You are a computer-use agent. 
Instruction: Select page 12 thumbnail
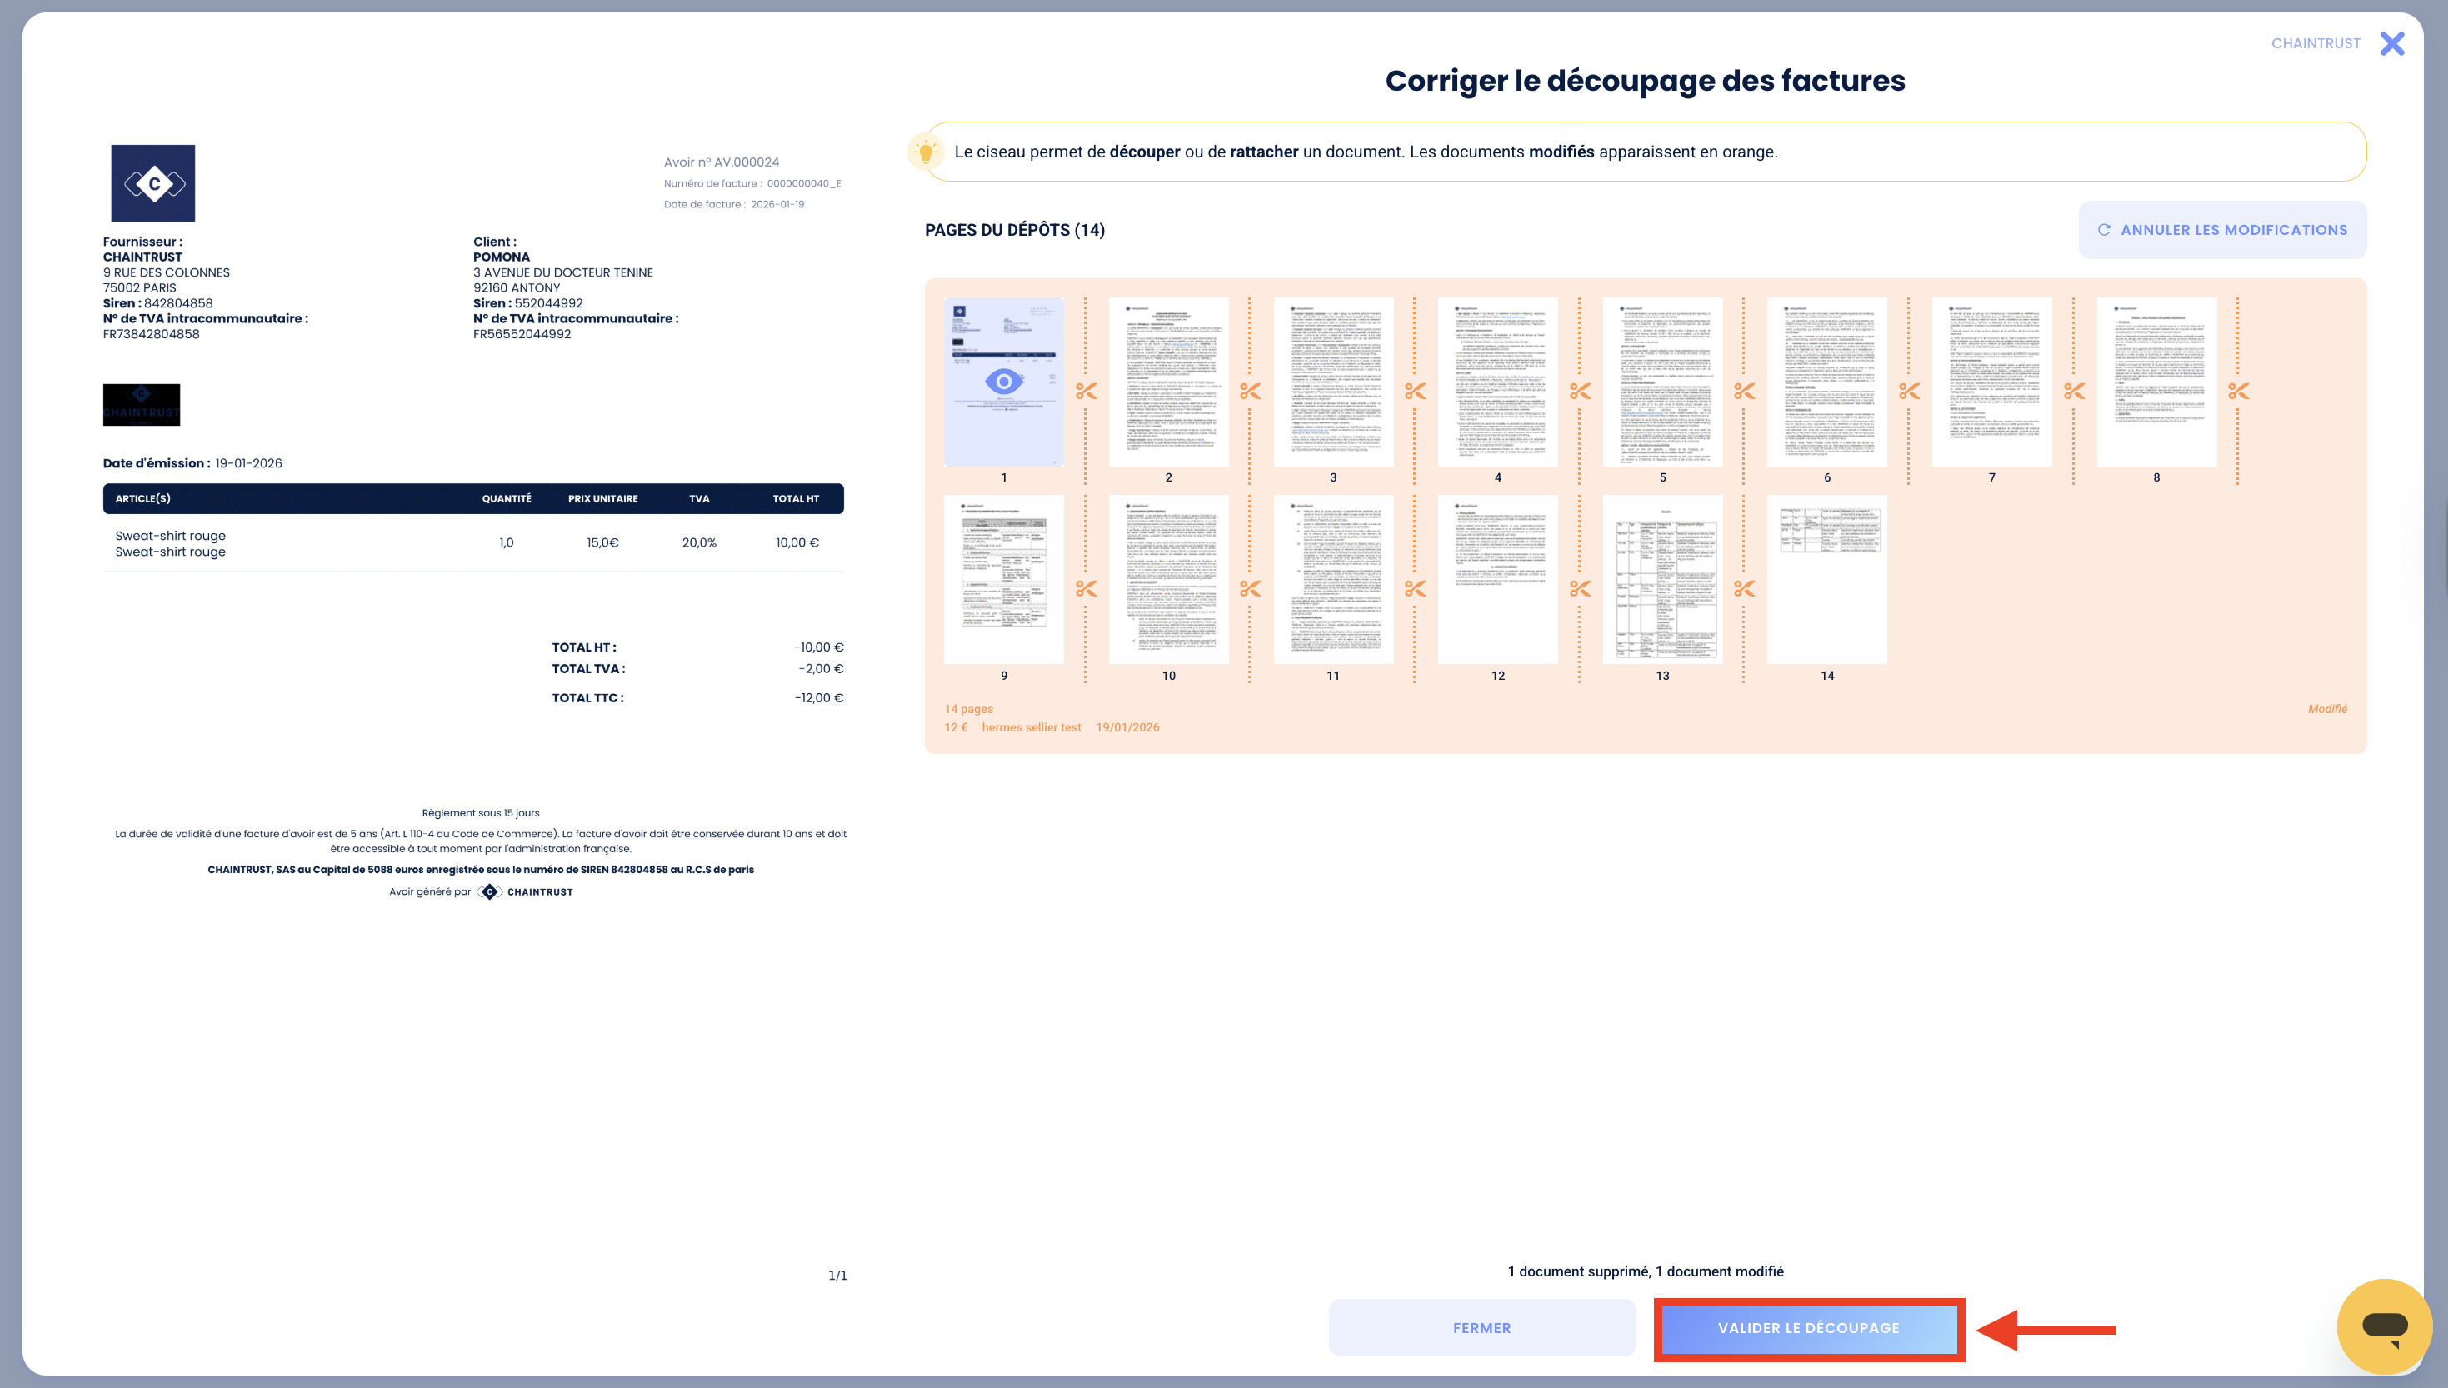pos(1497,580)
